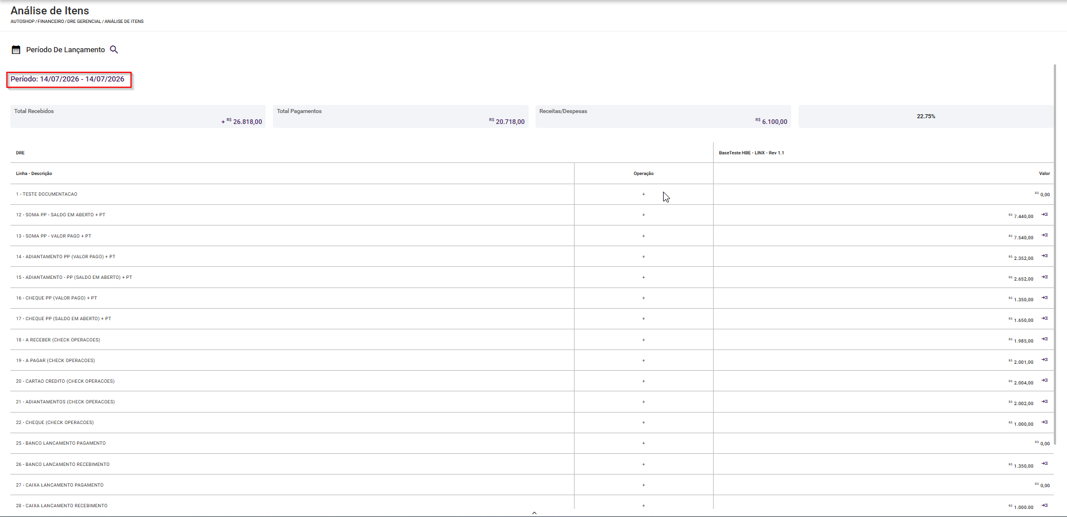Open details icon for row 17 CHEQUE PP (SALDO EM ABERTO)
This screenshot has width=1067, height=517.
pyautogui.click(x=1045, y=318)
